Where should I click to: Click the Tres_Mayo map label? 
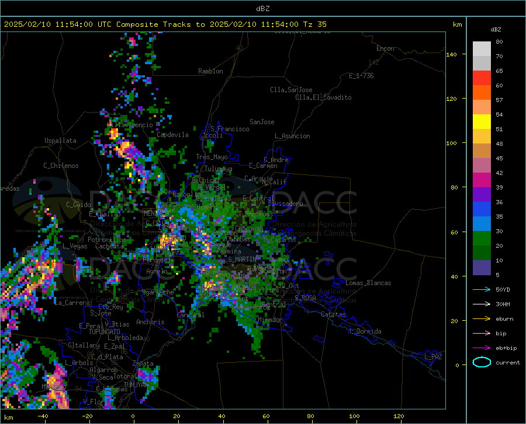pyautogui.click(x=212, y=157)
